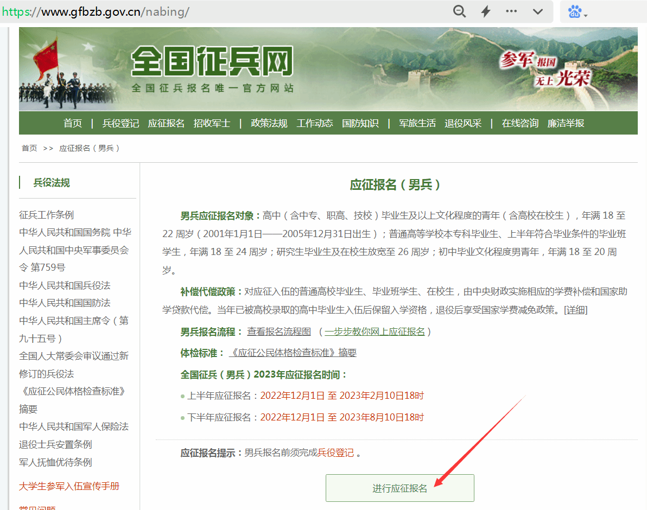Click the 进行应征报名 button
647x510 pixels.
(399, 488)
